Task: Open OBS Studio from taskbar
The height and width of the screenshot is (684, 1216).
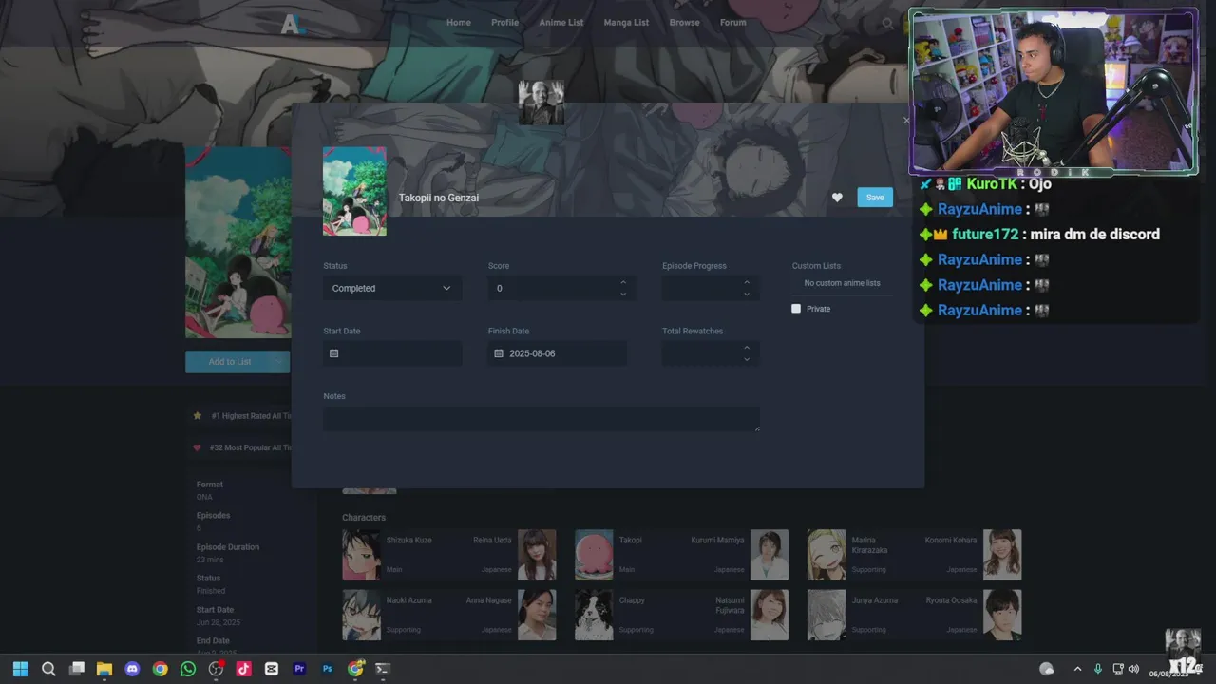Action: (x=216, y=669)
